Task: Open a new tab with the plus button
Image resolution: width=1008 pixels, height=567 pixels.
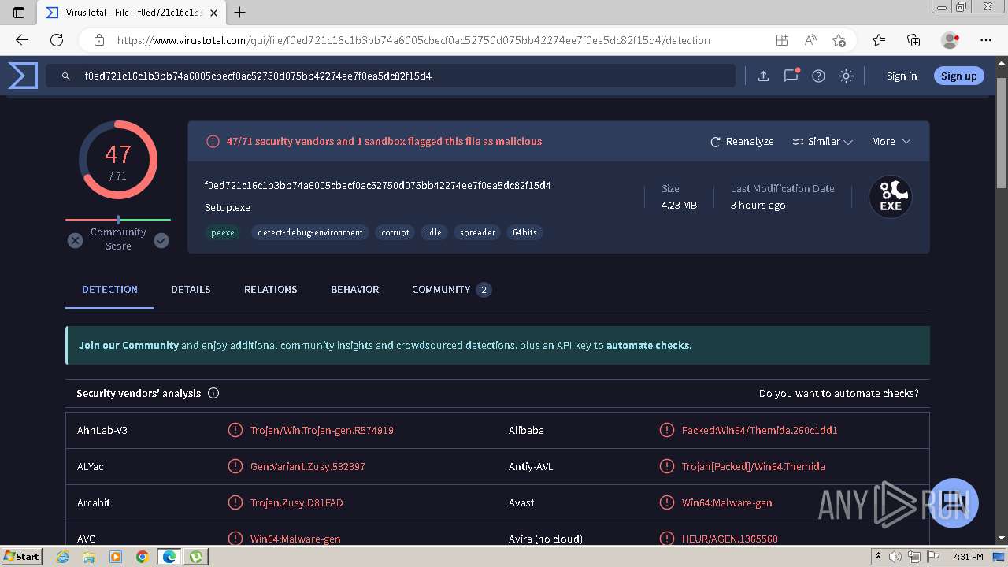Action: click(240, 13)
